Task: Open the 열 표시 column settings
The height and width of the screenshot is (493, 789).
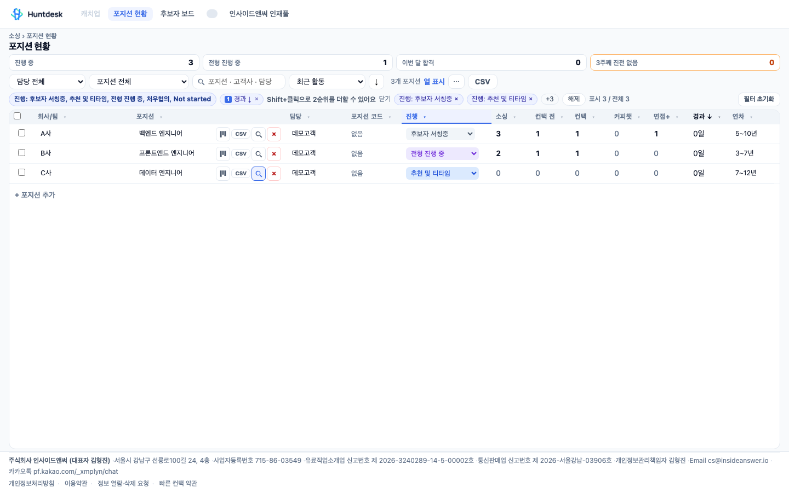Action: (x=434, y=82)
